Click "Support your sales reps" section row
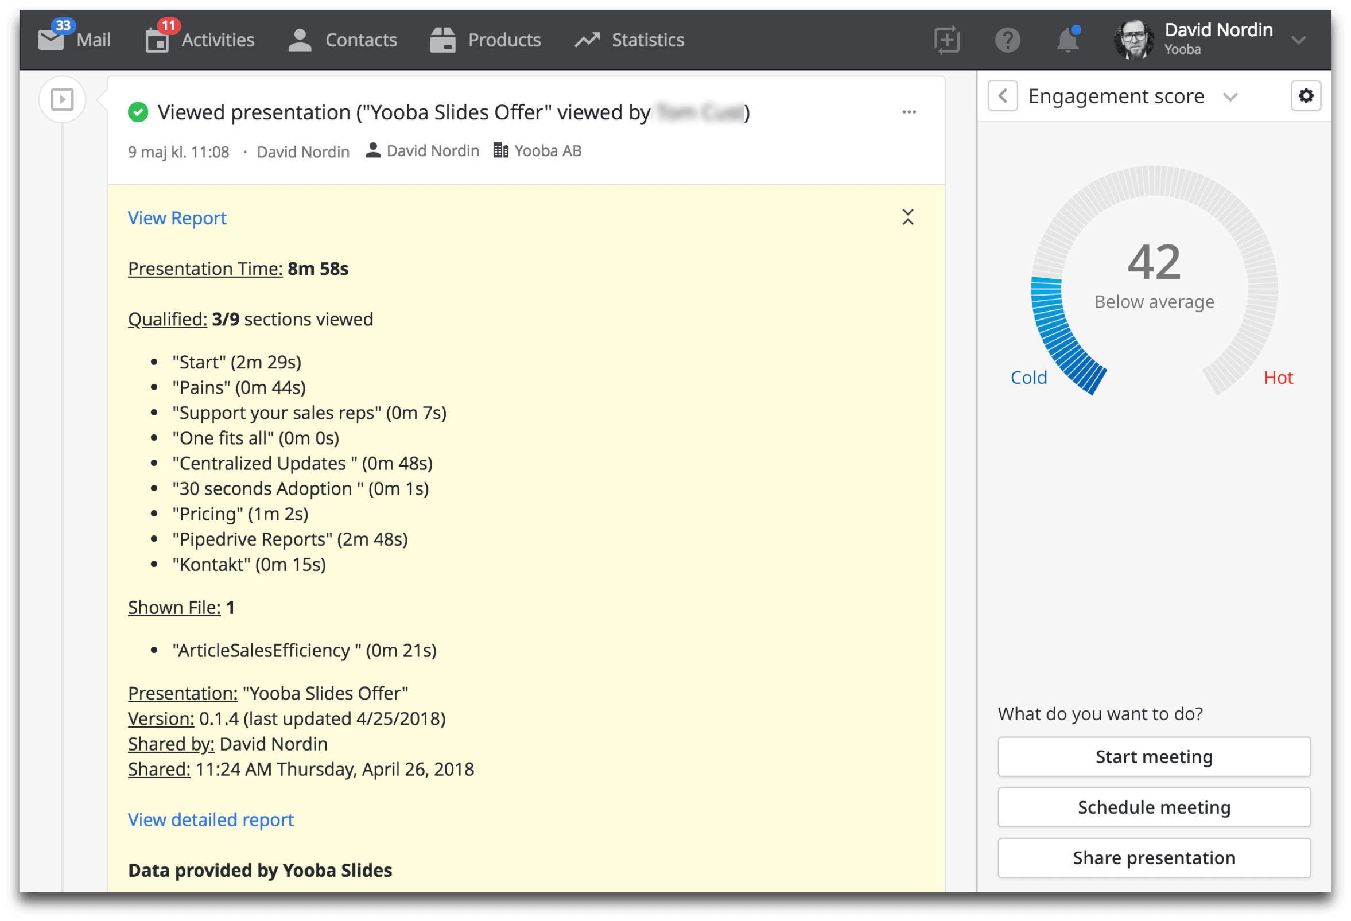The width and height of the screenshot is (1351, 921). 309,413
